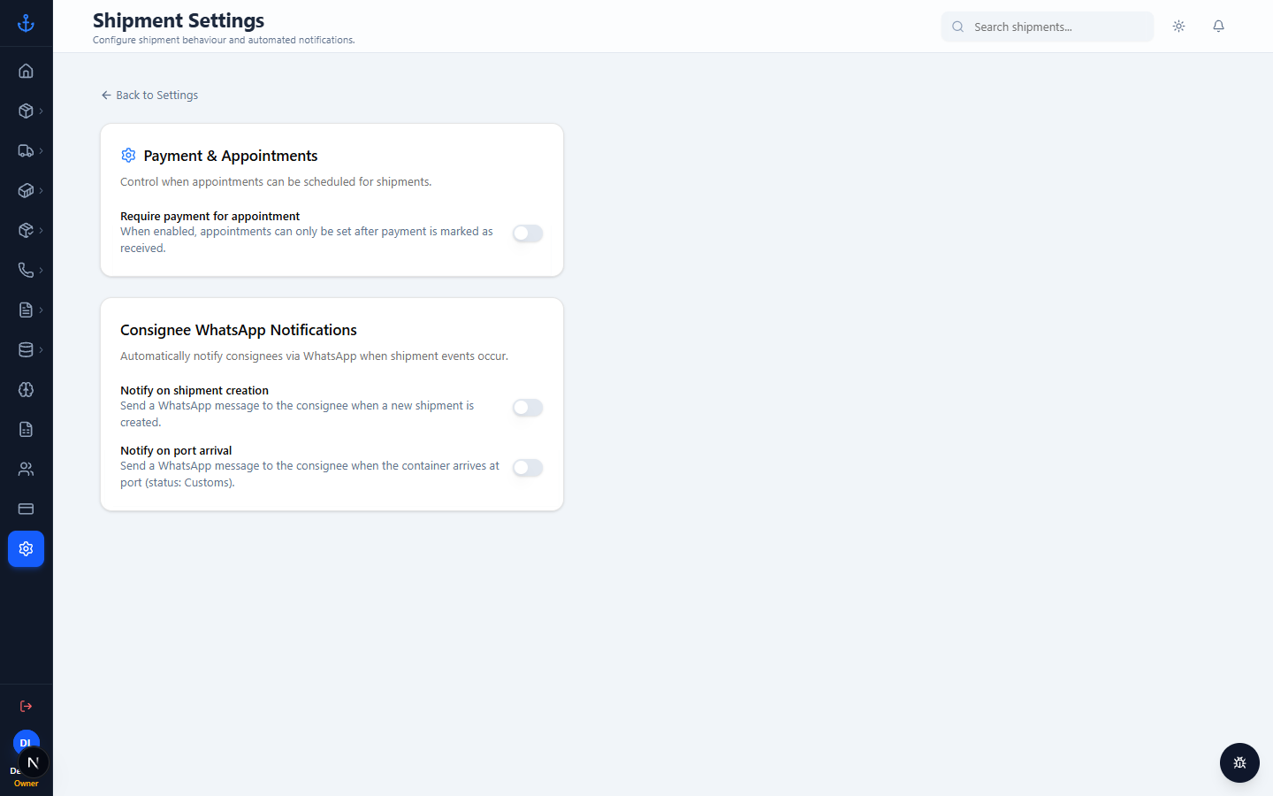The width and height of the screenshot is (1273, 796).
Task: Expand chevron next to document icon
Action: [x=41, y=310]
